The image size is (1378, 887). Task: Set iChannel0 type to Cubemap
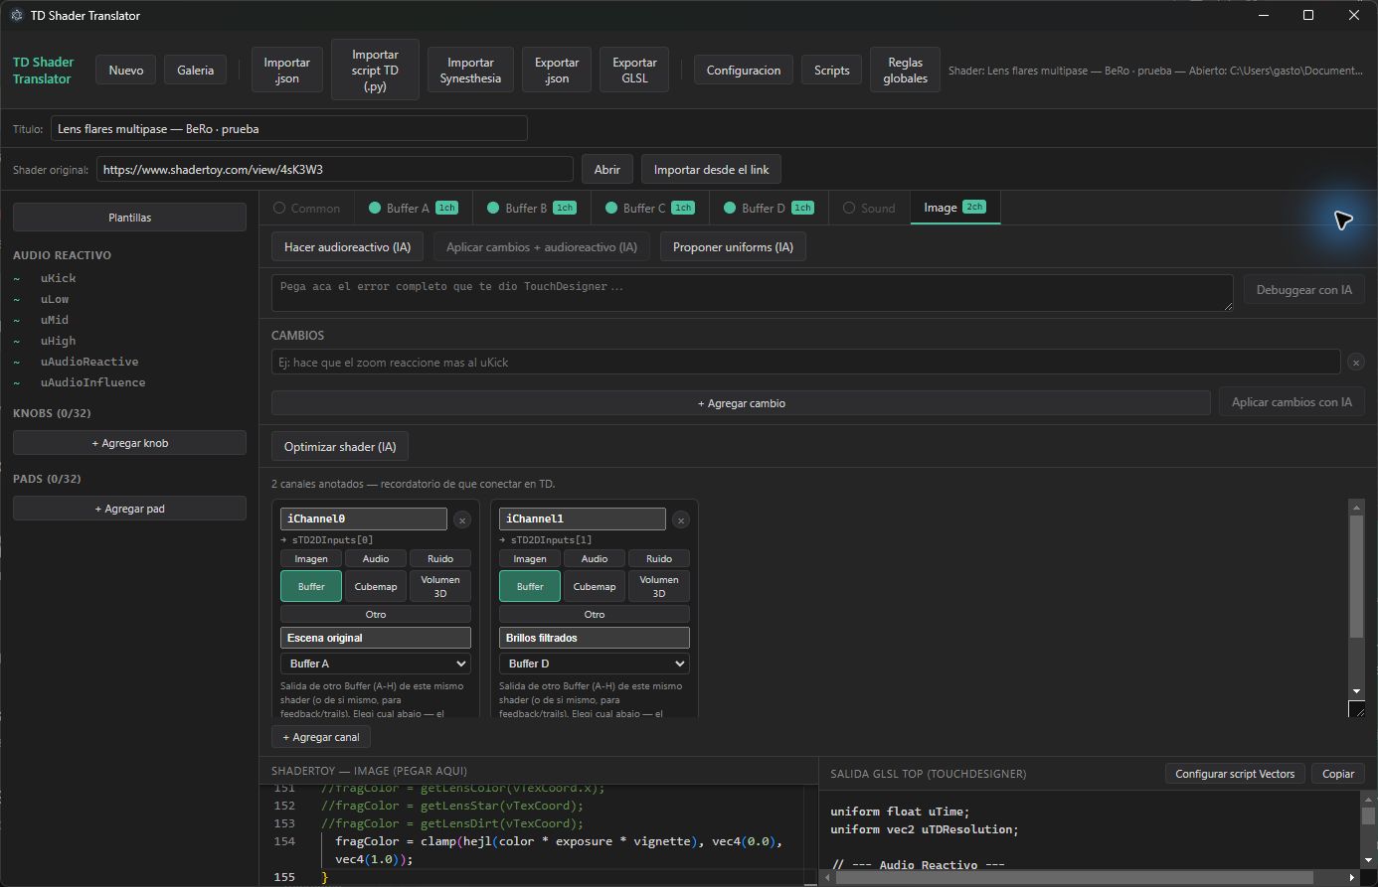376,586
